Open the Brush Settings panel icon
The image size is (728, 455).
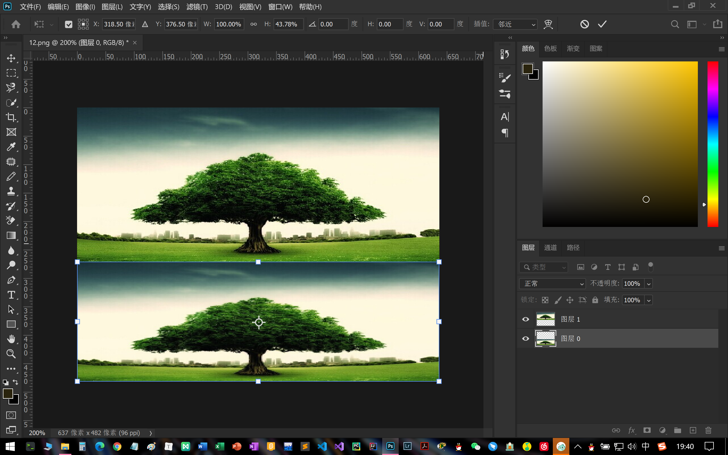click(x=504, y=78)
